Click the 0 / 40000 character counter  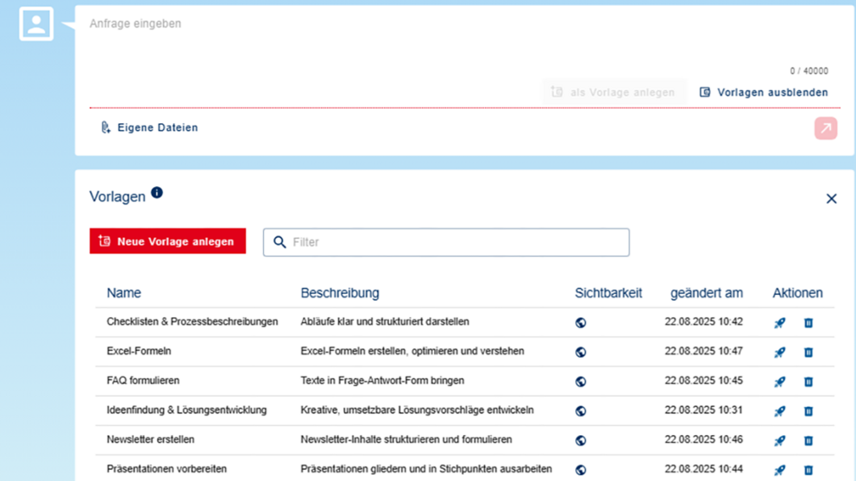809,71
